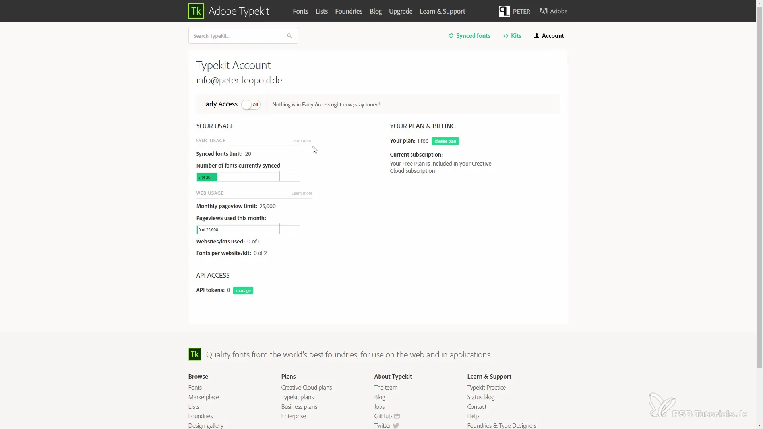Open the Foundries menu item
763x429 pixels.
pyautogui.click(x=349, y=11)
